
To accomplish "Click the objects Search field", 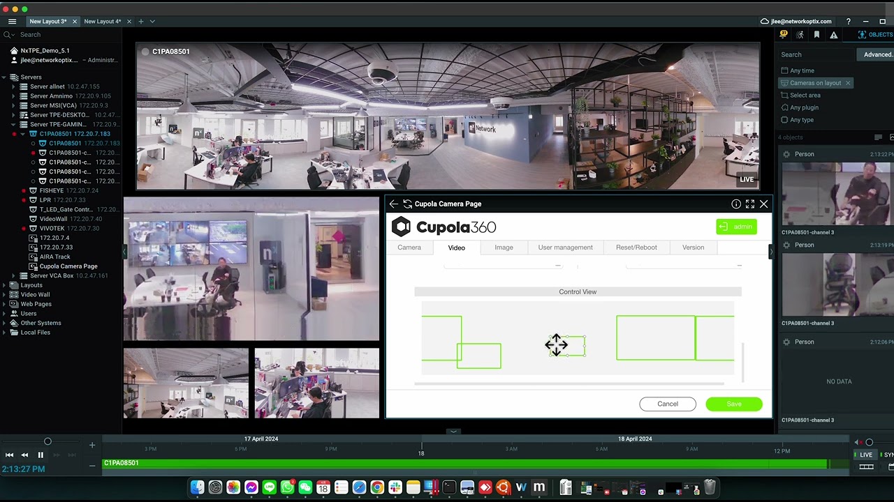I will tap(816, 54).
